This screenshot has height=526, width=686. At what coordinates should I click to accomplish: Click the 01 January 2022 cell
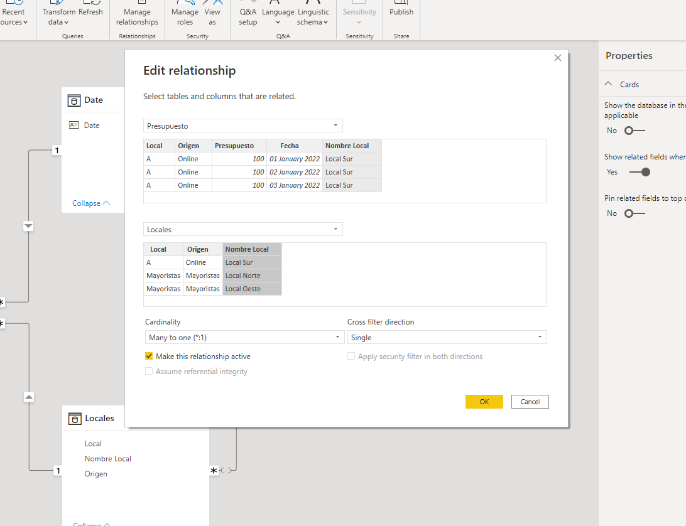[x=295, y=159]
